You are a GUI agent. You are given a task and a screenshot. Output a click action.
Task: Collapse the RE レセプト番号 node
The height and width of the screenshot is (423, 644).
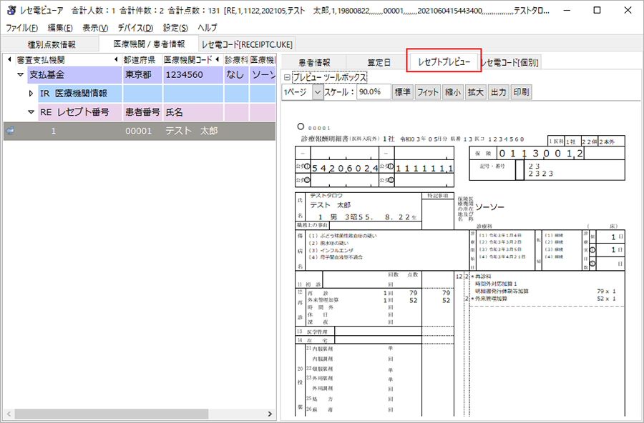pos(31,112)
